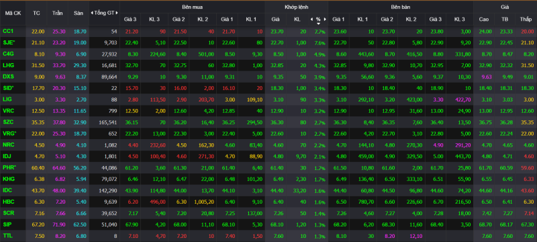Open stock symbol SJE*
The width and height of the screenshot is (537, 242).
coord(9,42)
